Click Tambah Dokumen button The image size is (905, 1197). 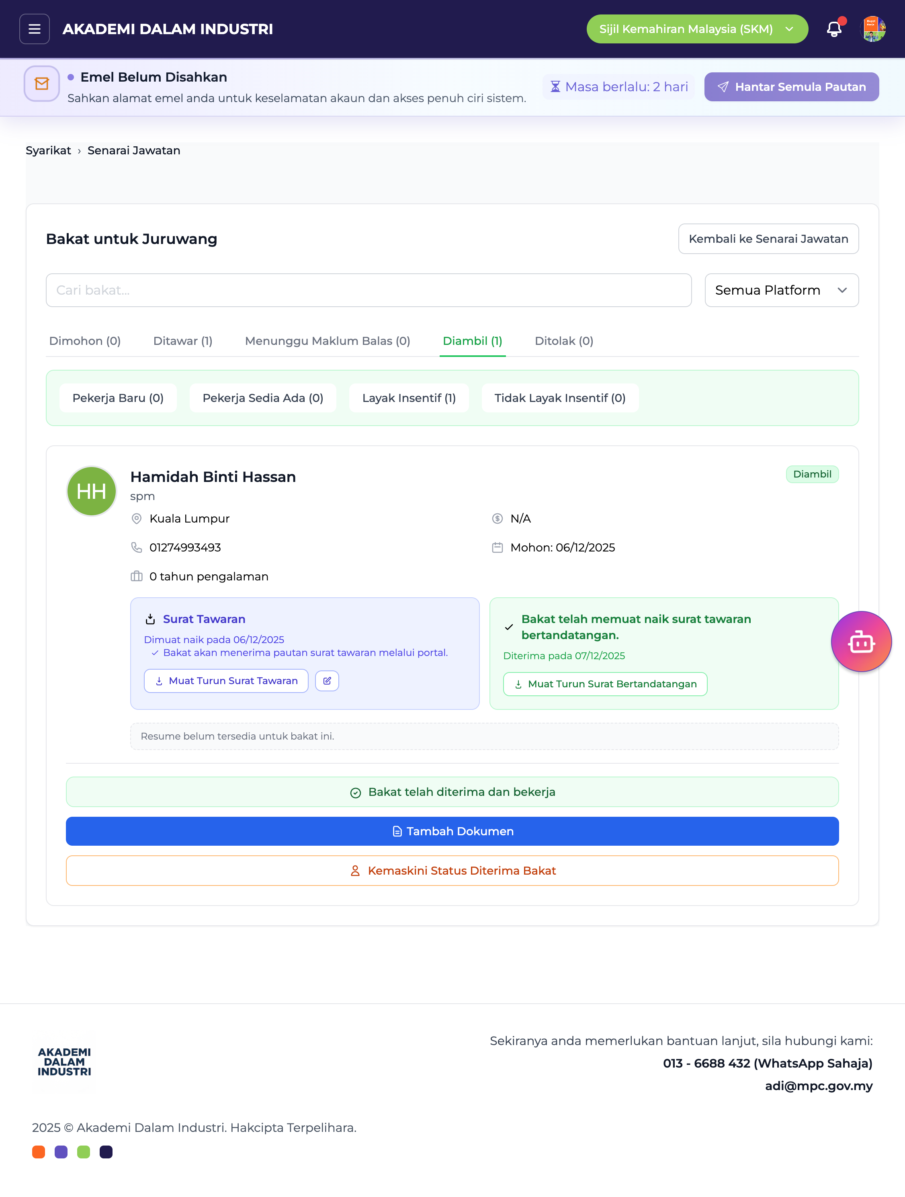click(452, 831)
